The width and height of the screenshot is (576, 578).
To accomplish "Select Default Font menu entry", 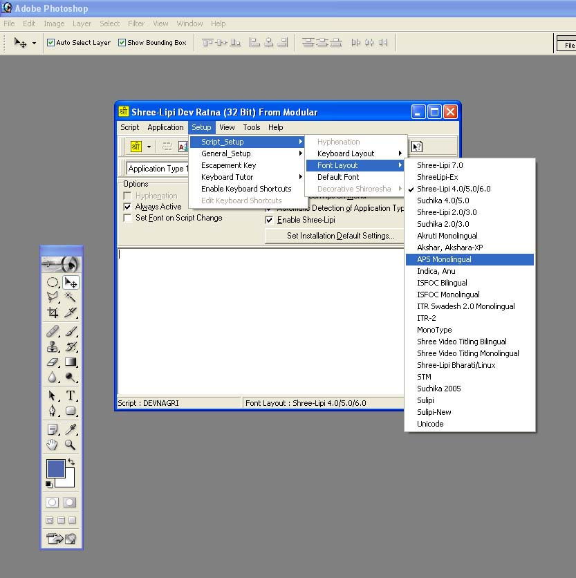I will tap(355, 177).
